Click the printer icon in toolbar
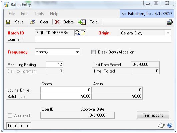177x133 pixels. point(170,22)
